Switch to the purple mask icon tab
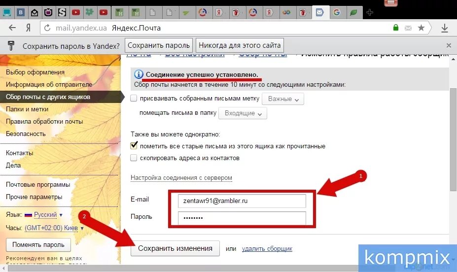The width and height of the screenshot is (457, 272). click(48, 12)
